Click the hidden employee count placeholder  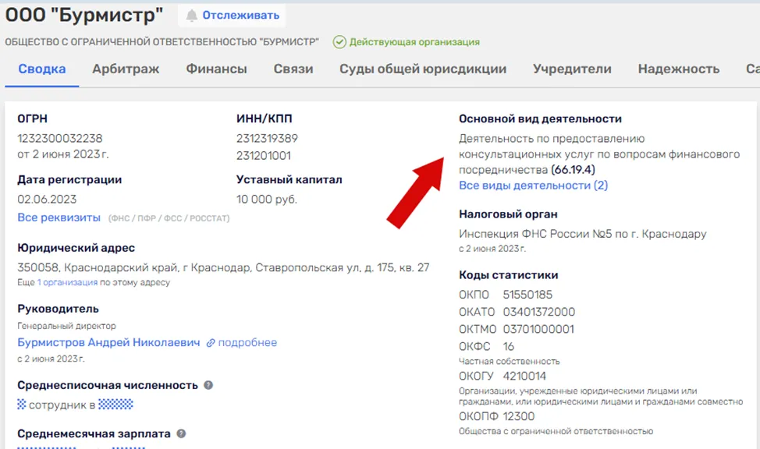point(21,405)
